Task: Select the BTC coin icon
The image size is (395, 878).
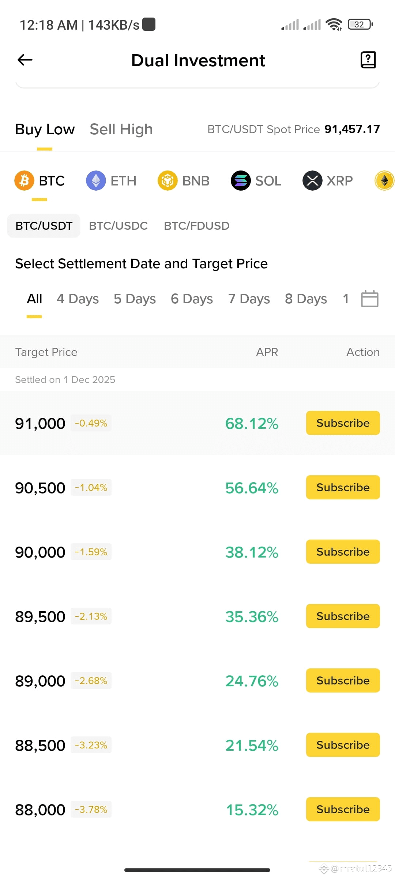Action: [24, 181]
